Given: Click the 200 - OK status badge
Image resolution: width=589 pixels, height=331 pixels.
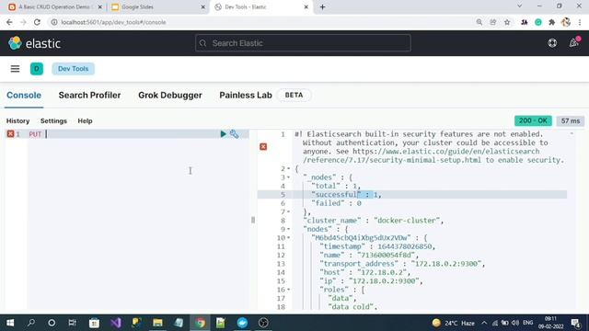Looking at the screenshot, I should pyautogui.click(x=533, y=120).
